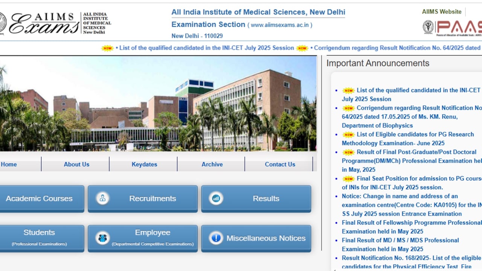Open announcement: List of qualified candidated INI-CET

(412, 94)
